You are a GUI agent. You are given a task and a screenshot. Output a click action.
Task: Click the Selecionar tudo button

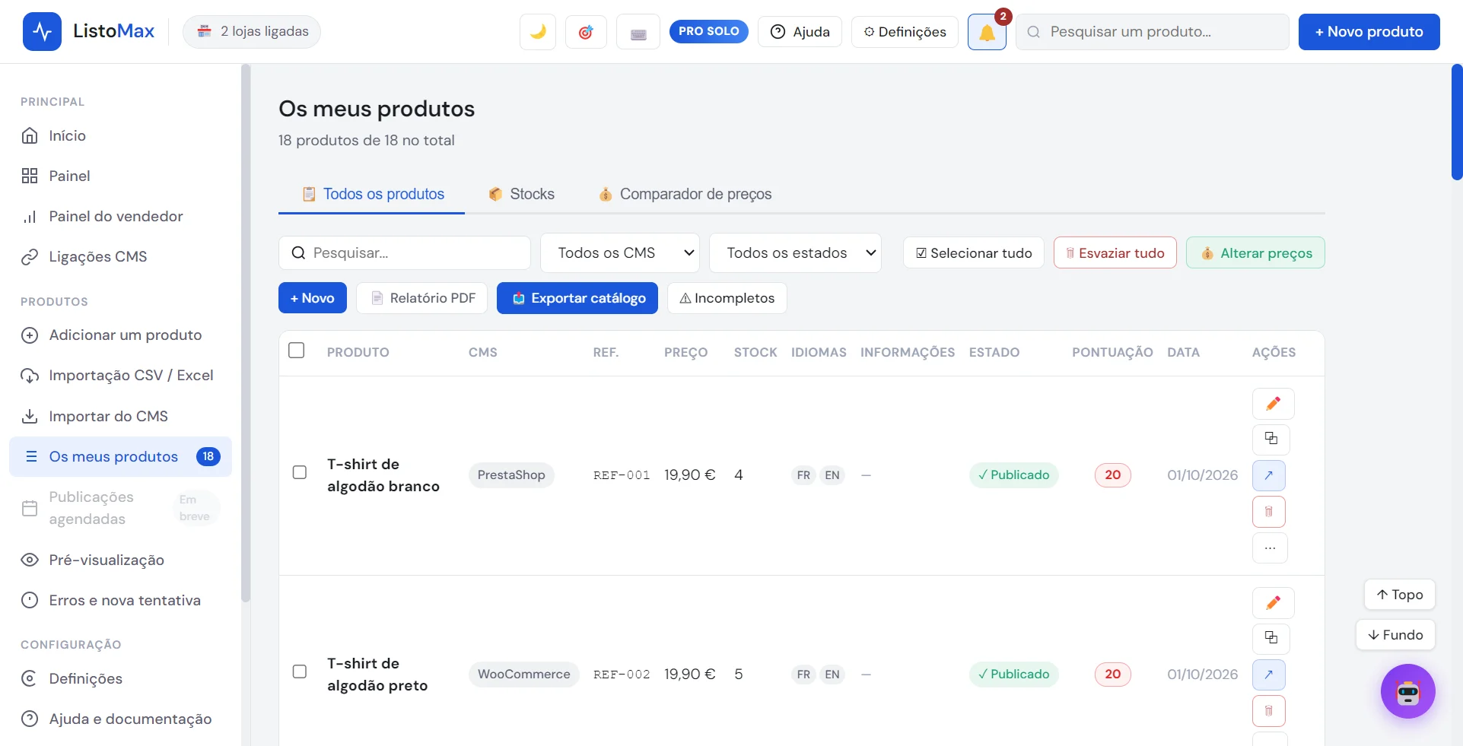(974, 253)
